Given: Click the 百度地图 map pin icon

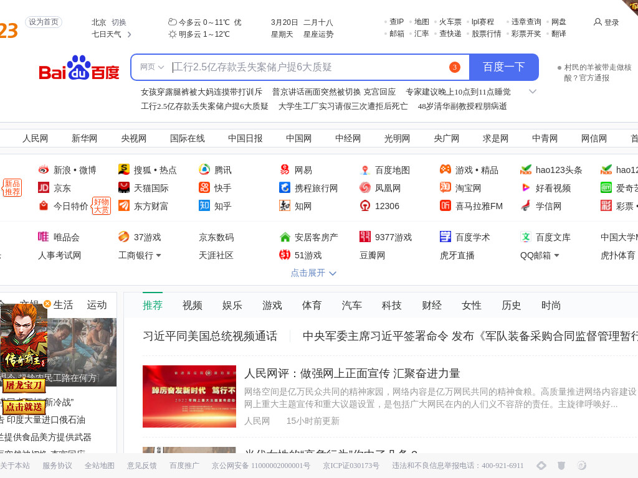Looking at the screenshot, I should 365,169.
